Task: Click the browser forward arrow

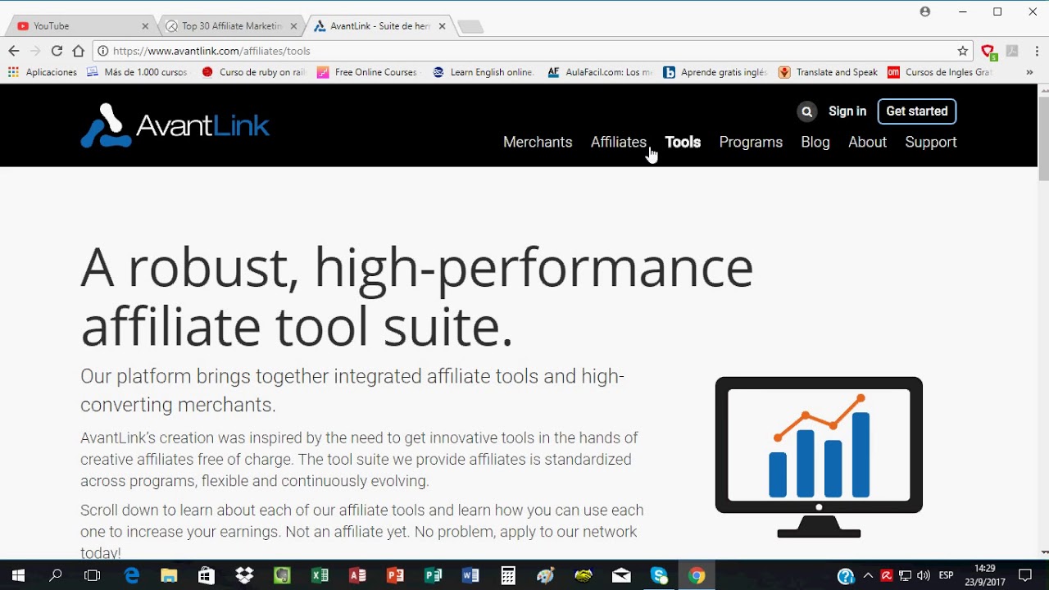Action: 35,51
